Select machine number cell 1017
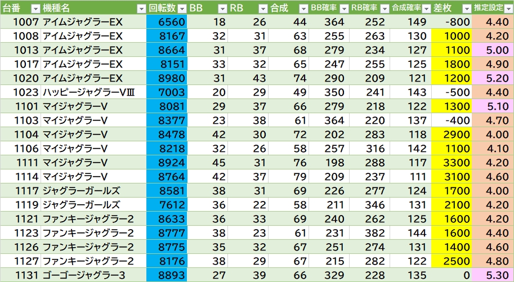The width and height of the screenshot is (514, 282). point(20,64)
